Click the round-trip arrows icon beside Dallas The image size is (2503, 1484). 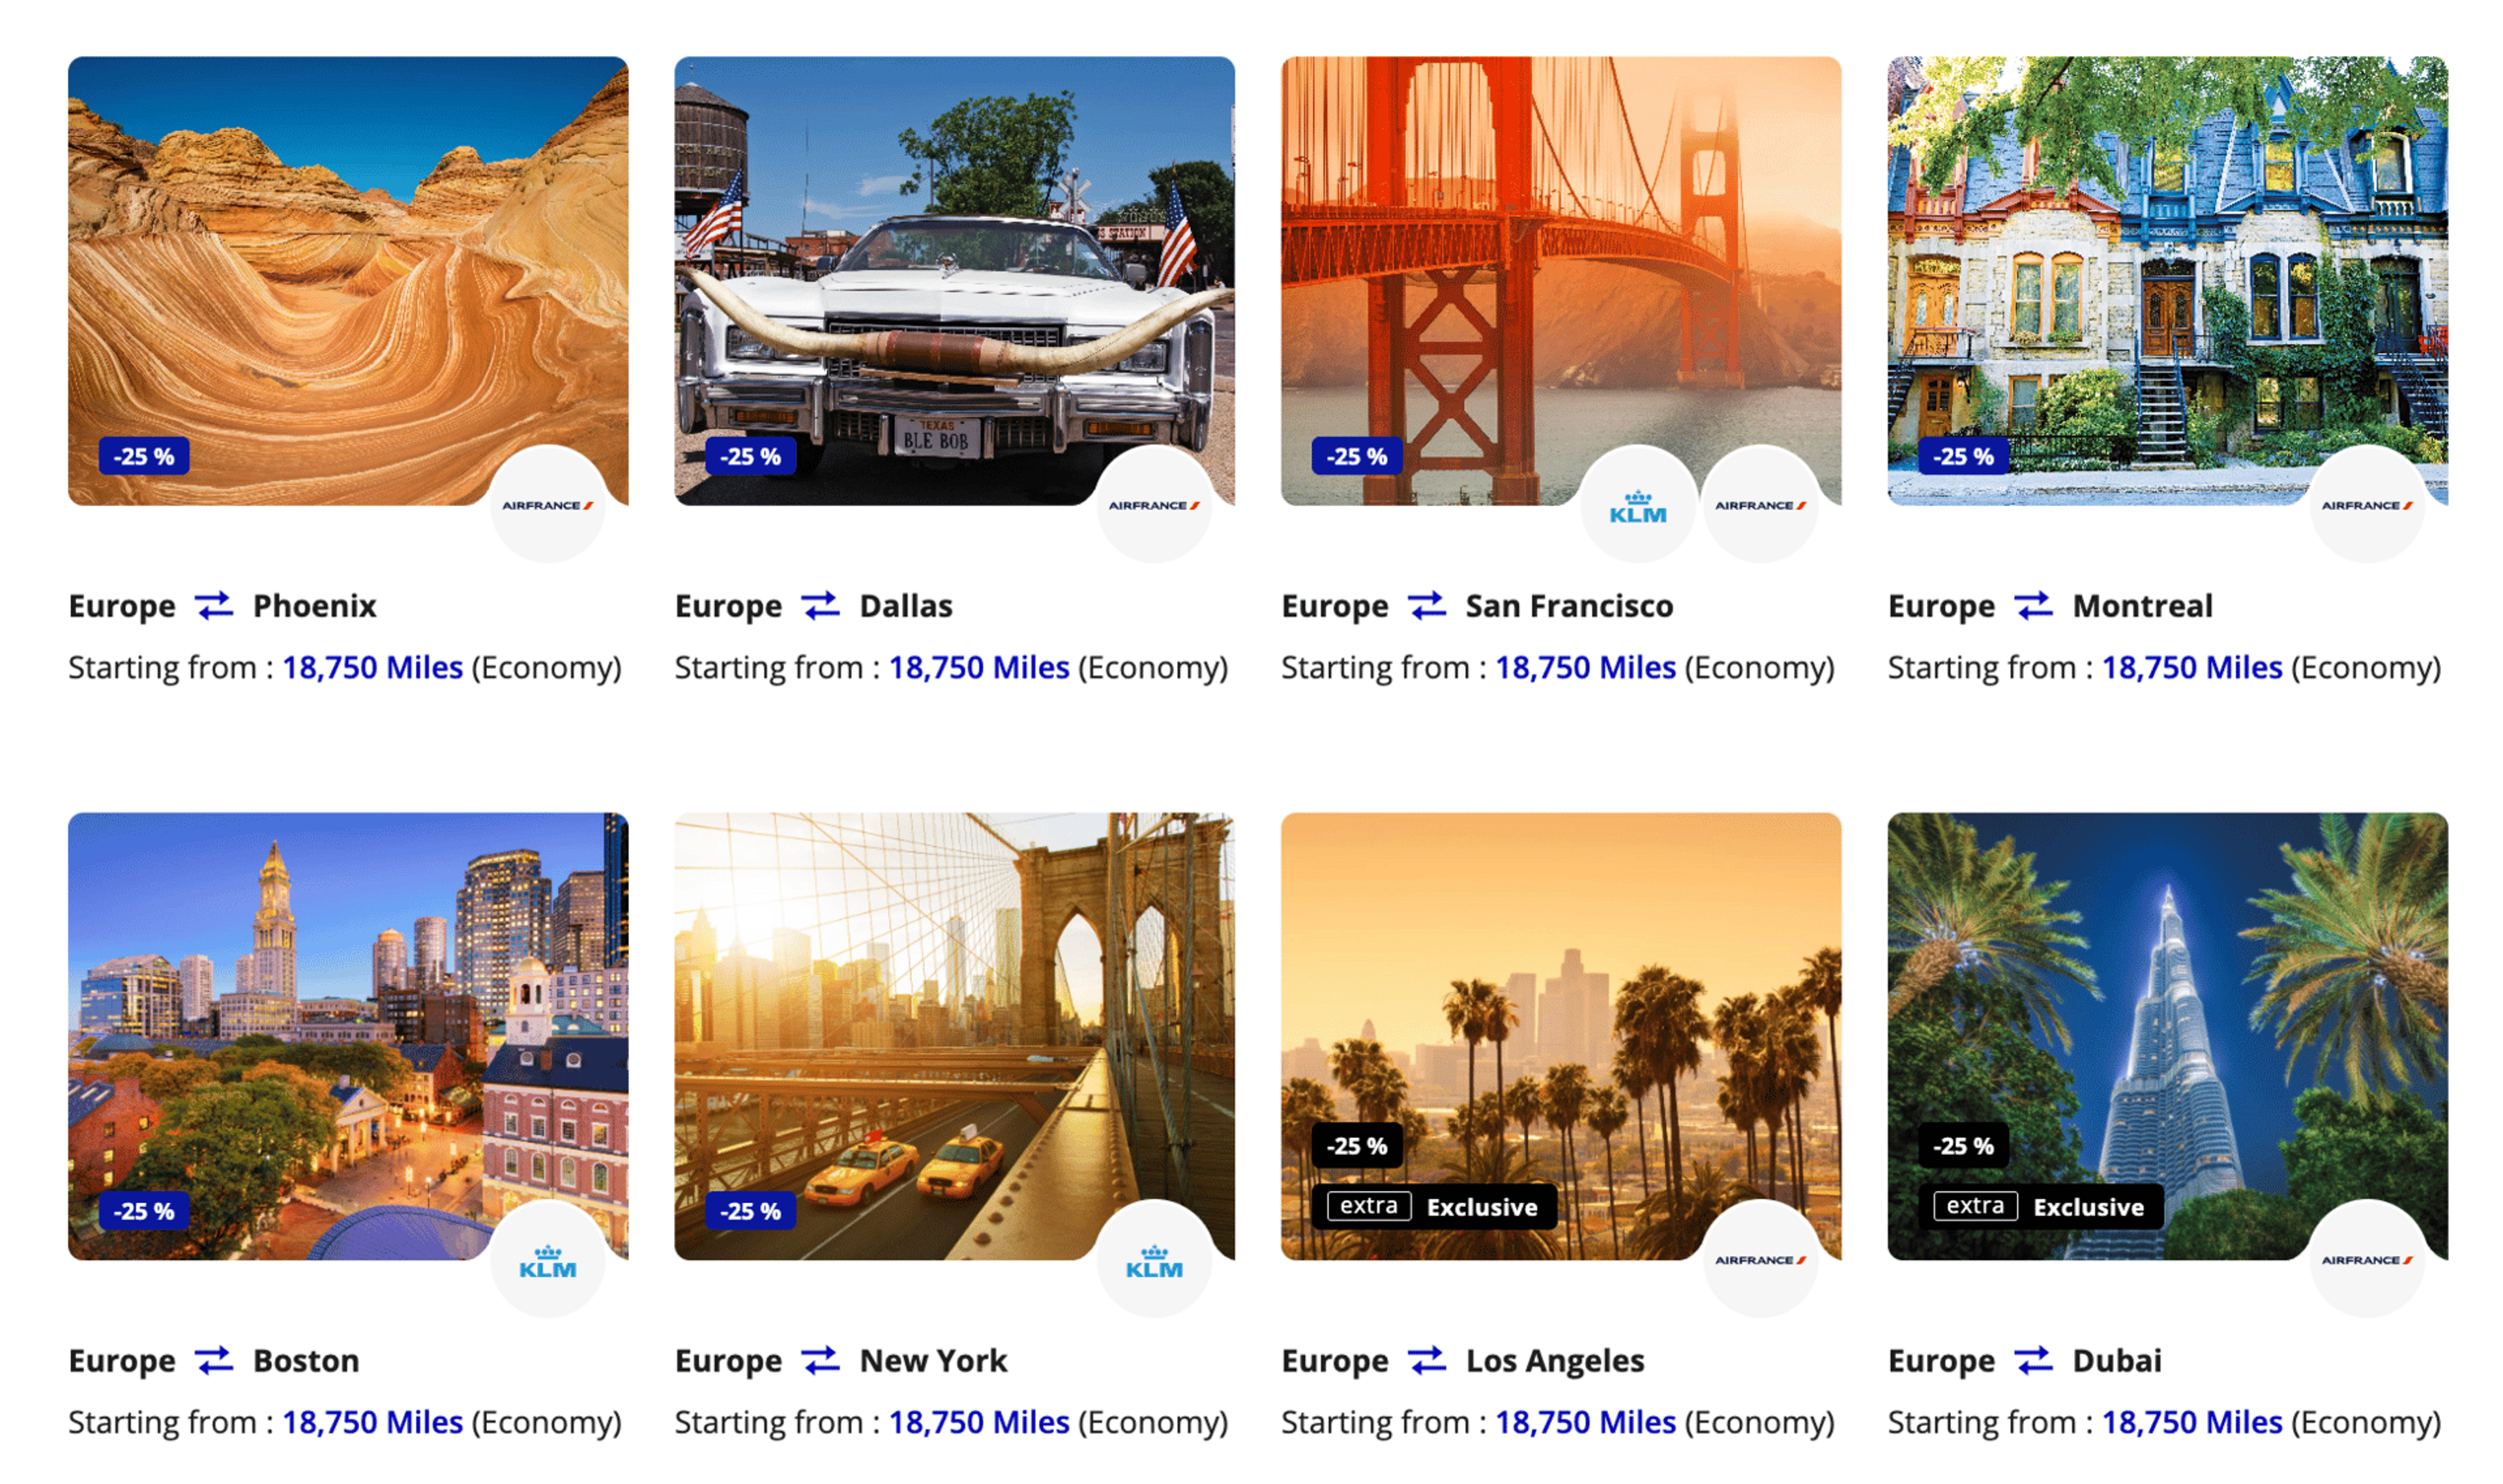821,606
